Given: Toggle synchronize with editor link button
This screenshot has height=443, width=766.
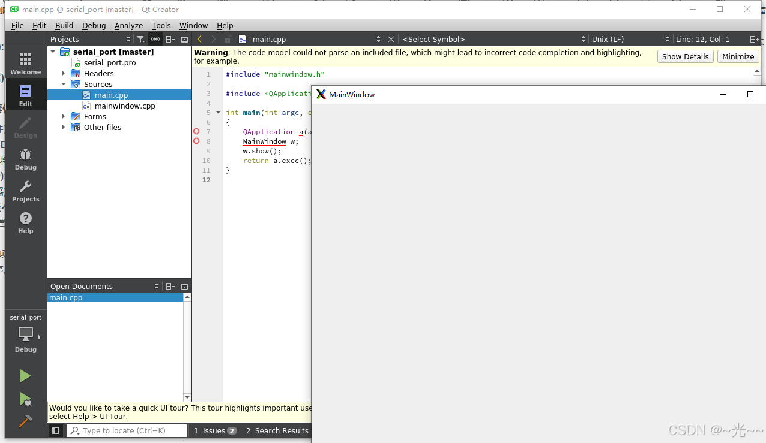Looking at the screenshot, I should point(155,39).
